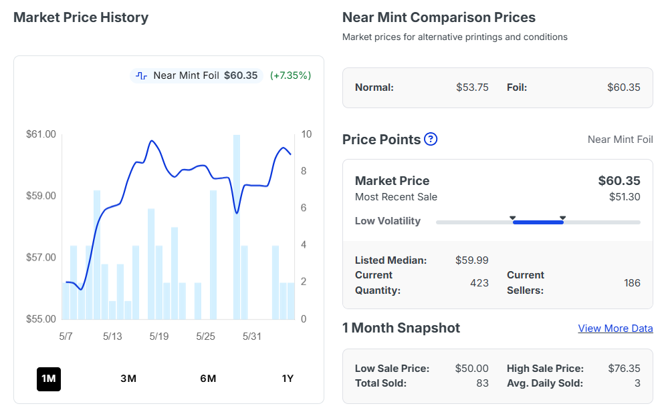Click the 5/7 date axis label
The image size is (666, 414).
(66, 337)
